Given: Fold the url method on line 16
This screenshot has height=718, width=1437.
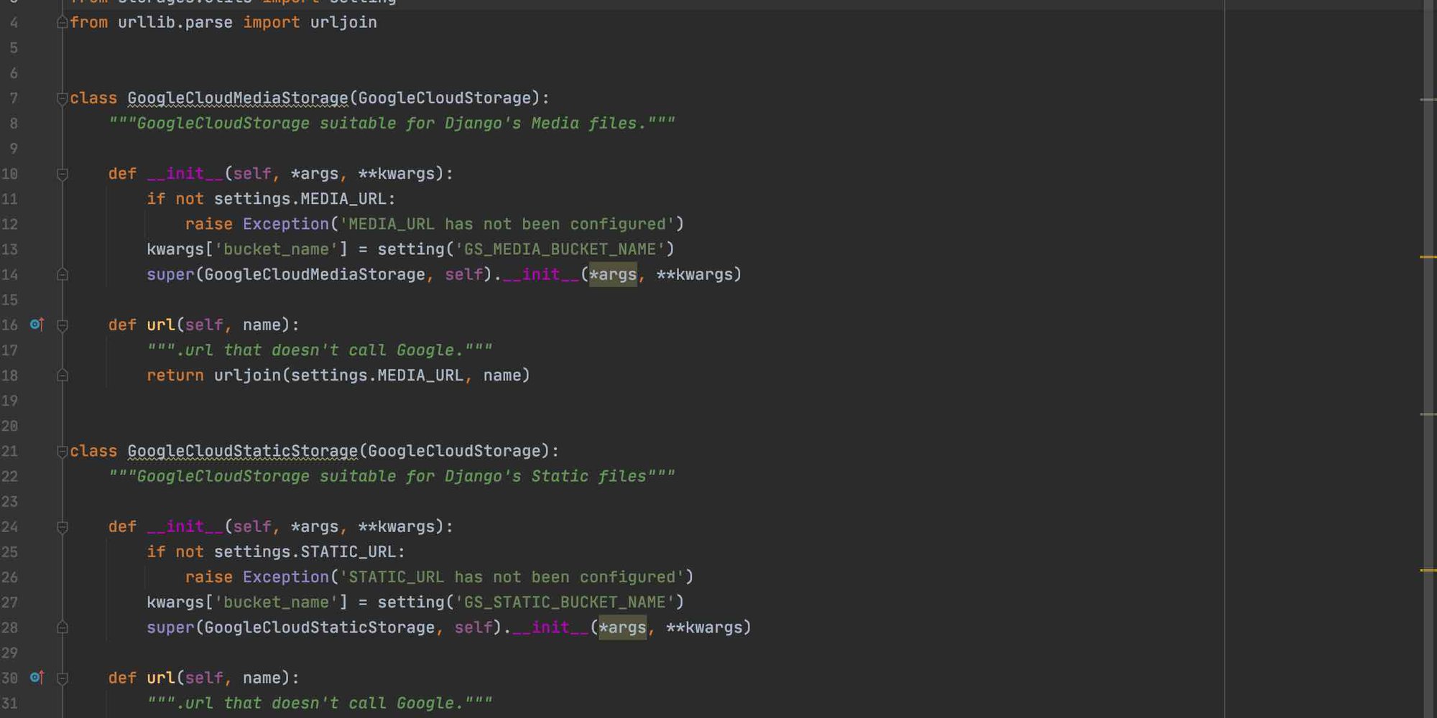Looking at the screenshot, I should [x=63, y=326].
